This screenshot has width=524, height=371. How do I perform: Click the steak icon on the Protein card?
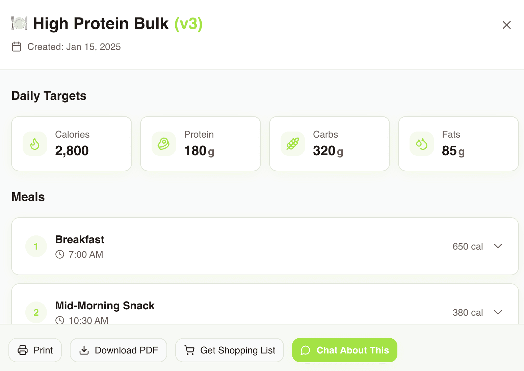[163, 144]
